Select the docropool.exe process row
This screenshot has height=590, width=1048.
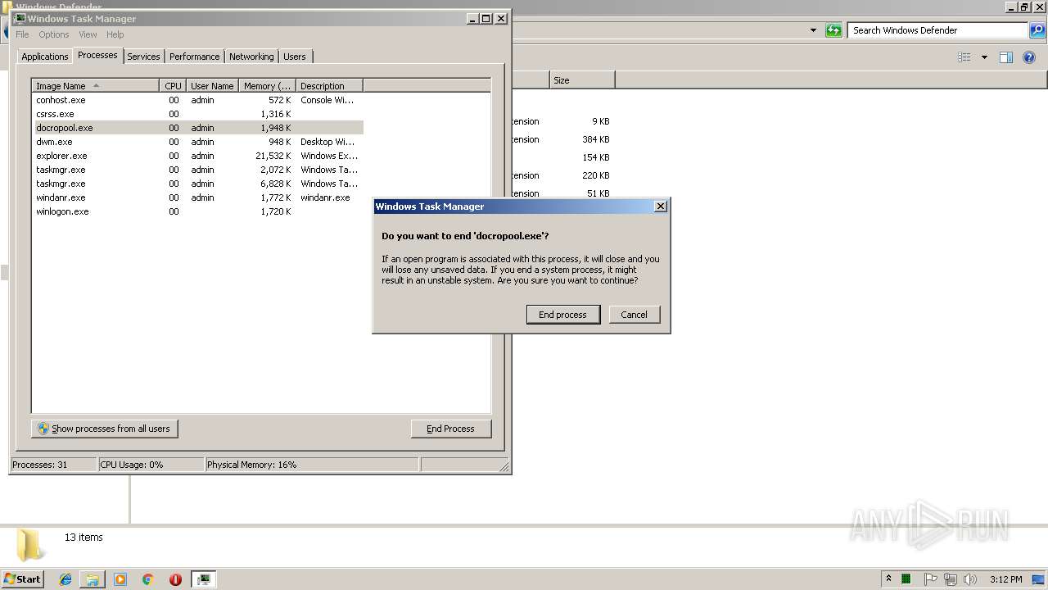(197, 128)
